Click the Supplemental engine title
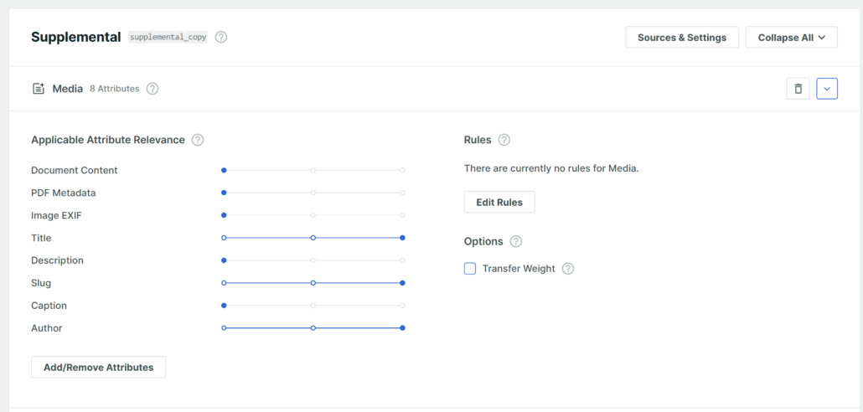Viewport: 863px width, 412px height. 76,38
